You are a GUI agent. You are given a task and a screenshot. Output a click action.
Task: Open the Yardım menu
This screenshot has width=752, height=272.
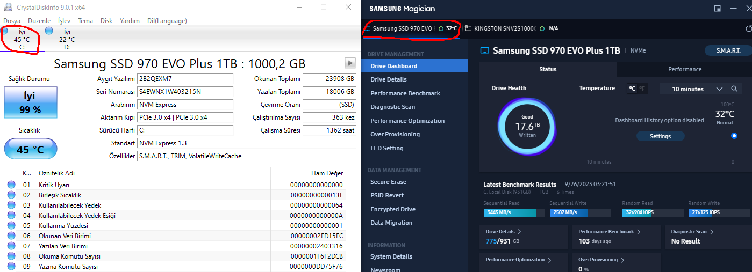(130, 21)
